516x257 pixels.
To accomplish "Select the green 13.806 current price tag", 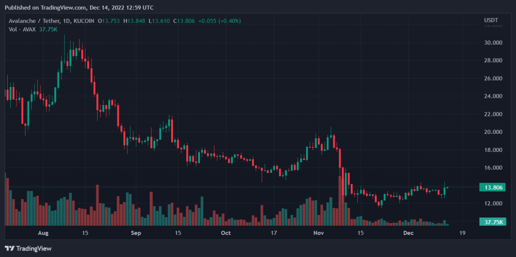I will tap(492, 187).
